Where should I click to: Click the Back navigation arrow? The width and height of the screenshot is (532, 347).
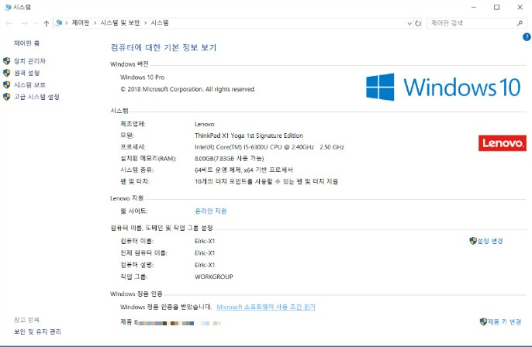coord(9,23)
